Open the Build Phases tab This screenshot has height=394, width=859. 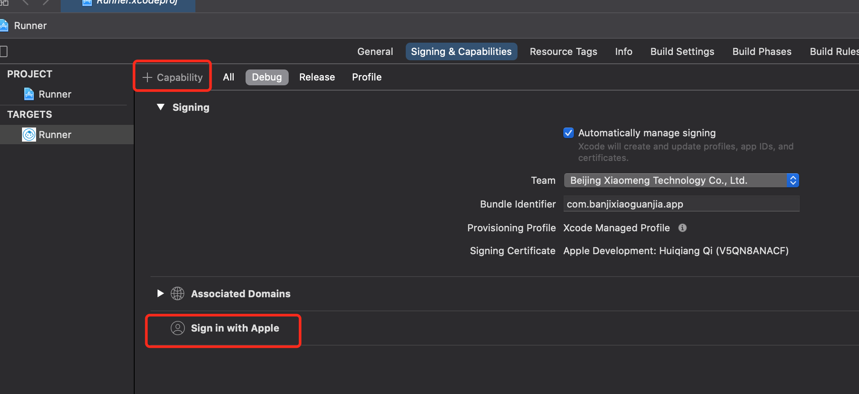click(x=762, y=51)
